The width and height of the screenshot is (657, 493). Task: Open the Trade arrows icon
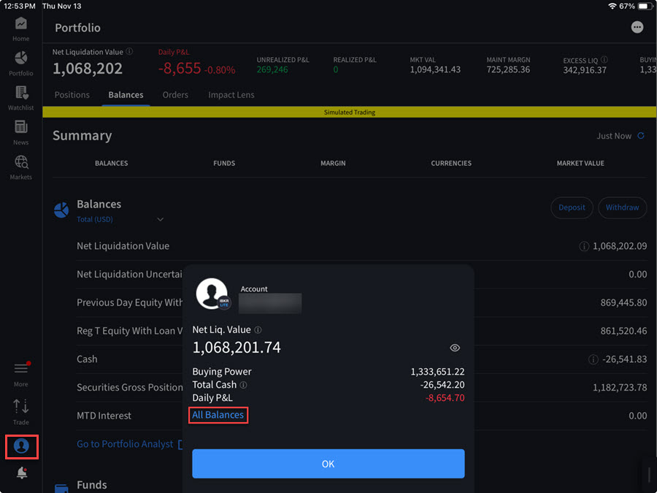point(21,406)
